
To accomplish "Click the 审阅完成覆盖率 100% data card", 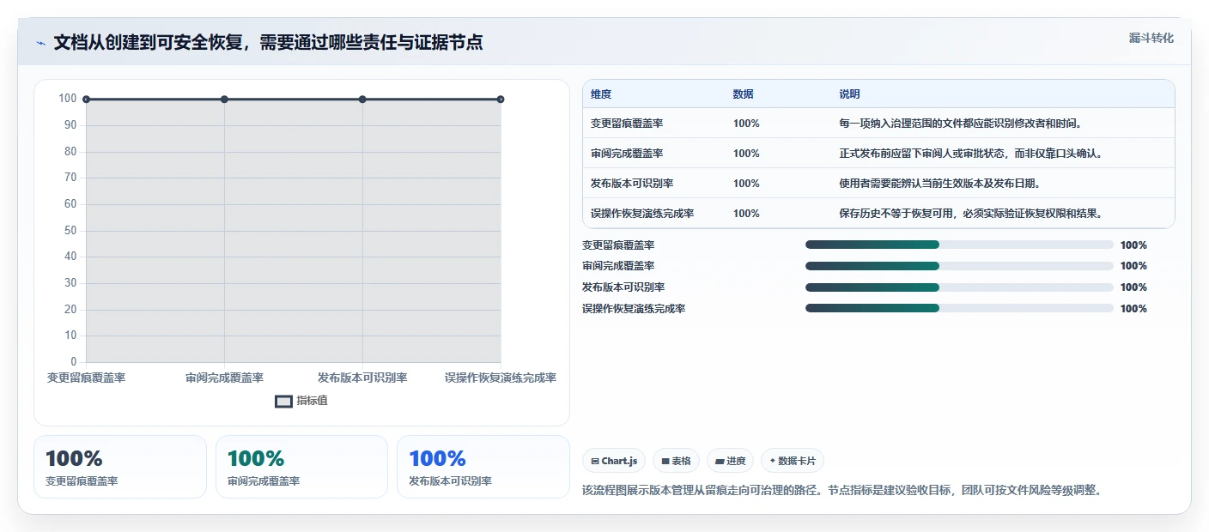I will [301, 467].
